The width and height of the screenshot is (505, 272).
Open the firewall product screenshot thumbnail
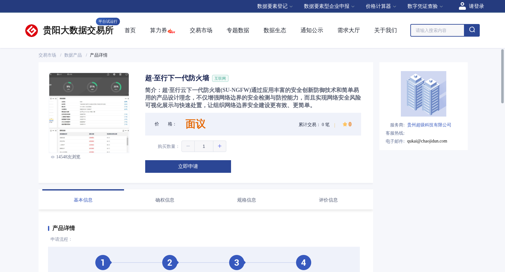[x=89, y=113]
